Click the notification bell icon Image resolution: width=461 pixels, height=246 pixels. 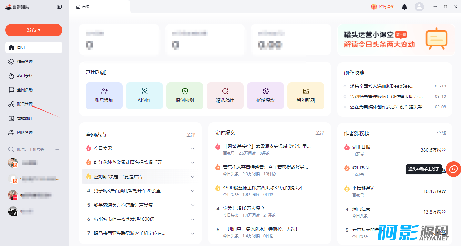click(x=404, y=7)
